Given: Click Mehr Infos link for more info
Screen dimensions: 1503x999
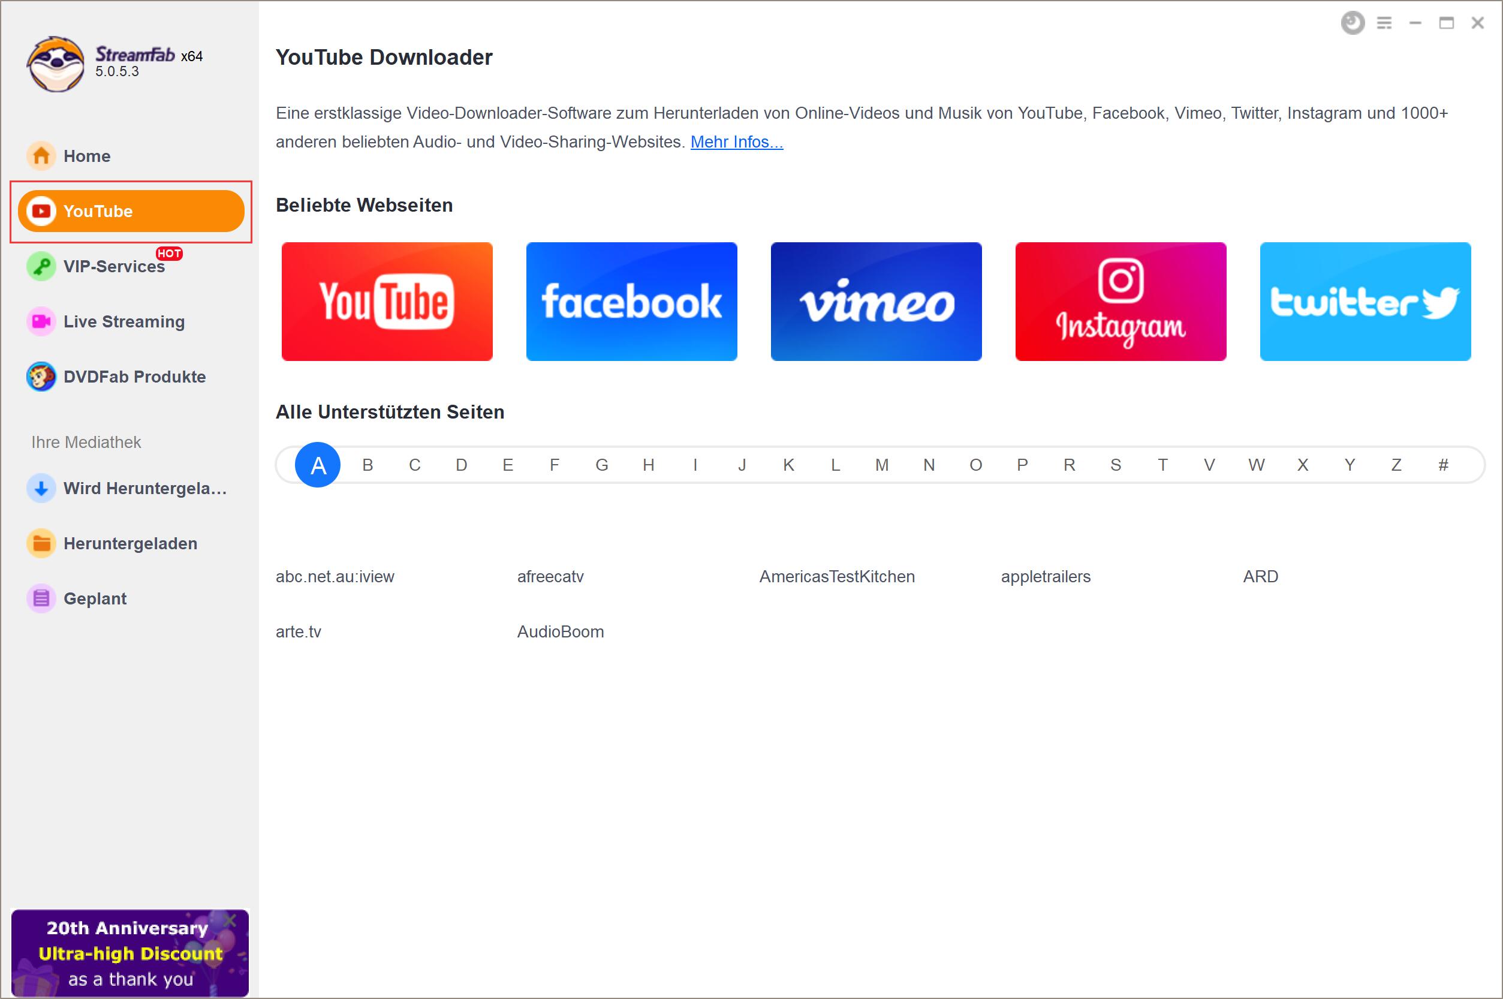Looking at the screenshot, I should [x=736, y=140].
